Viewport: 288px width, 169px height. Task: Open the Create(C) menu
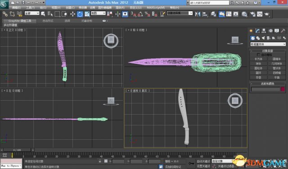click(70, 8)
